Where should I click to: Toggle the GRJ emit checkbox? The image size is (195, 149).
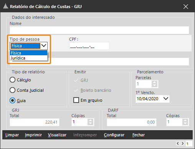76,80
